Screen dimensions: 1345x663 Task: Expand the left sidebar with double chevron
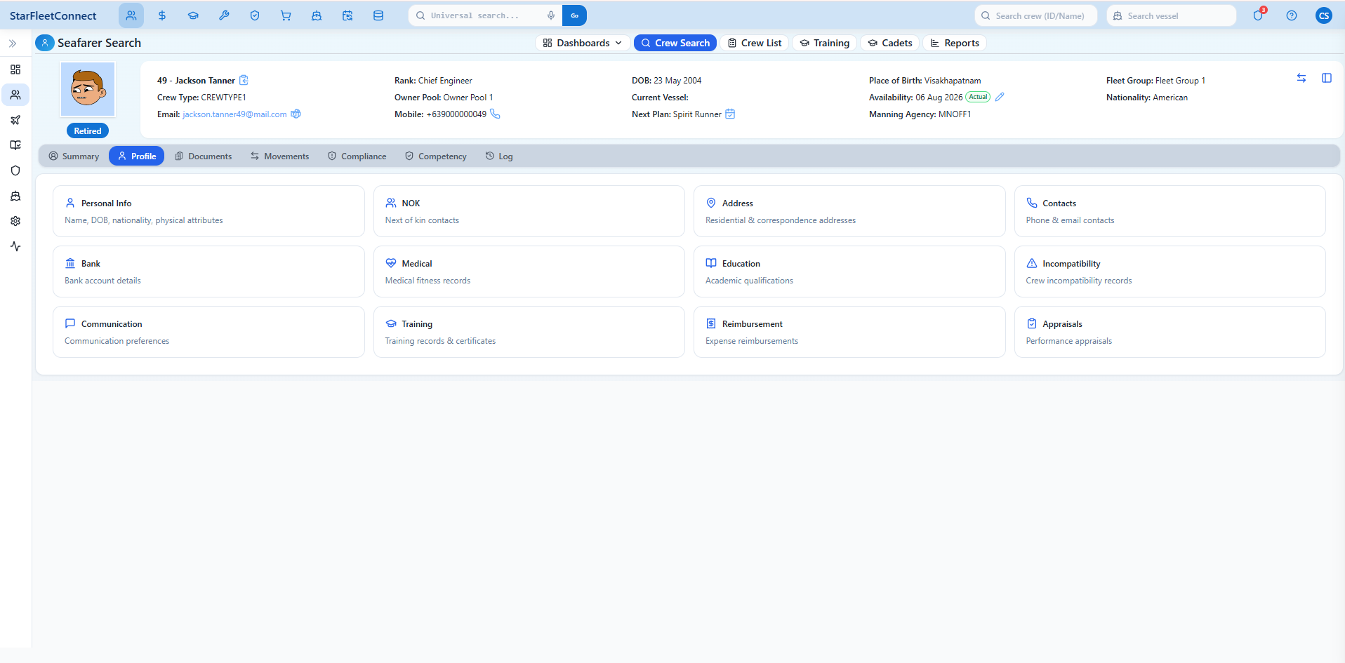(13, 43)
